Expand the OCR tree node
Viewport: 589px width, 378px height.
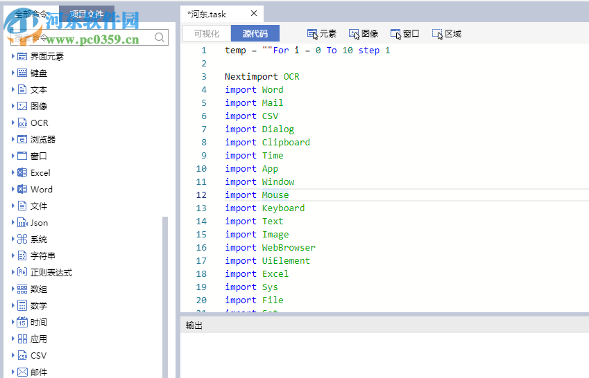(x=12, y=123)
